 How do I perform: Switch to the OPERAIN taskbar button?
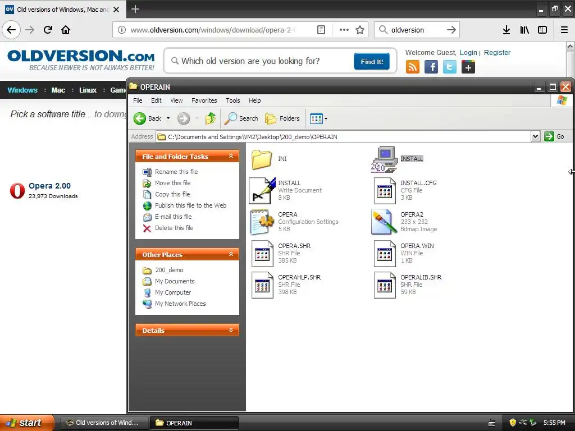(x=194, y=423)
